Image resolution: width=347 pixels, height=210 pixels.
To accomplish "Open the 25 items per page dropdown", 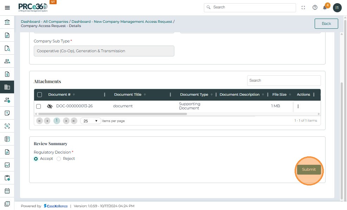I will pos(90,121).
